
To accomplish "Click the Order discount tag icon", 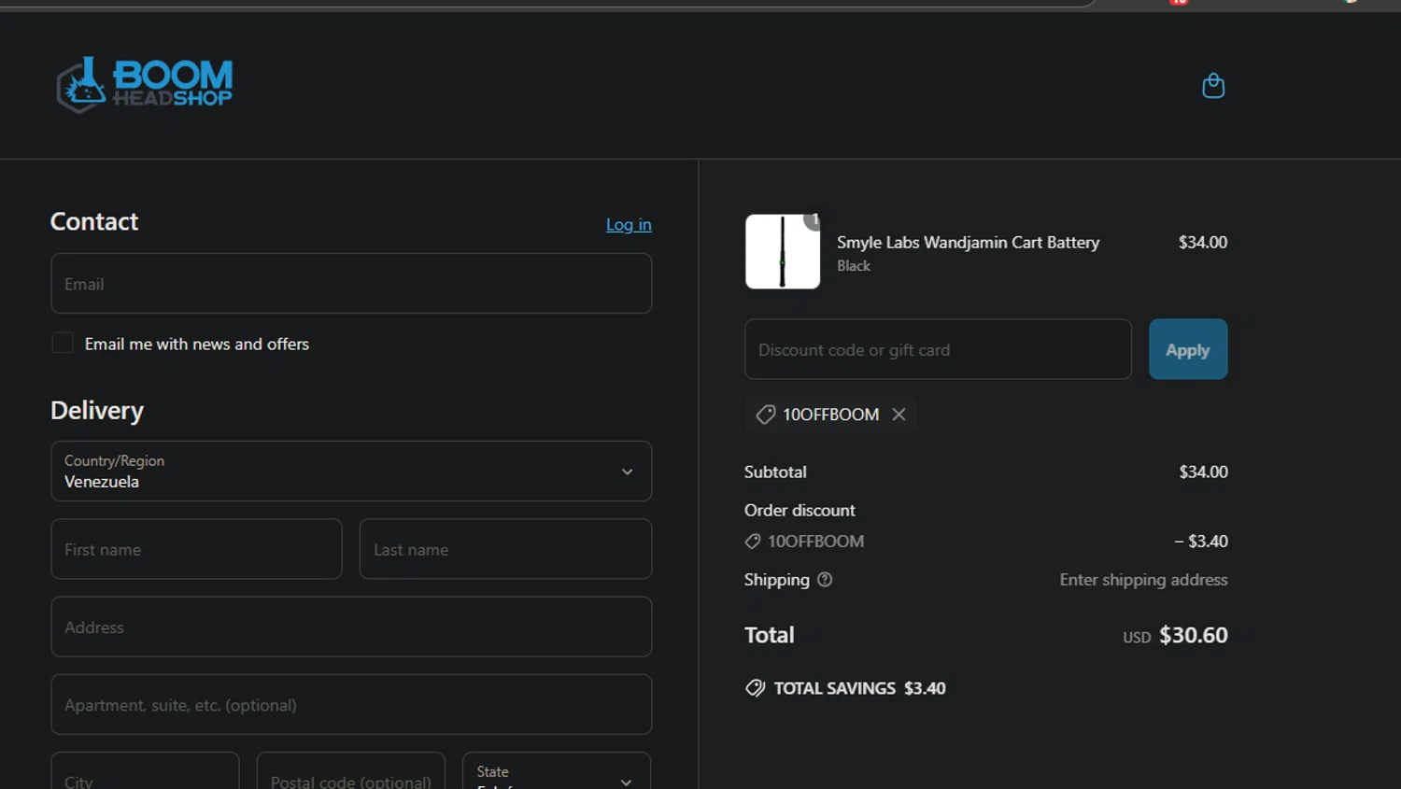I will point(753,542).
